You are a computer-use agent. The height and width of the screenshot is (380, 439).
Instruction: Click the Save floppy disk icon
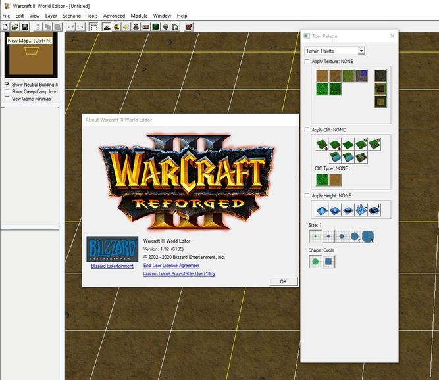[x=25, y=27]
